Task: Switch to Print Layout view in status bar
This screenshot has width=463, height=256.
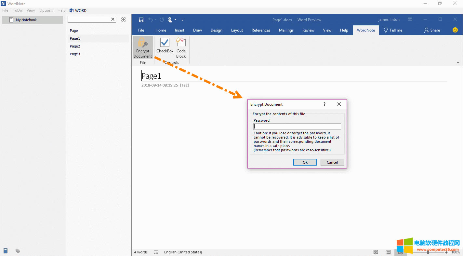Action: click(x=388, y=252)
